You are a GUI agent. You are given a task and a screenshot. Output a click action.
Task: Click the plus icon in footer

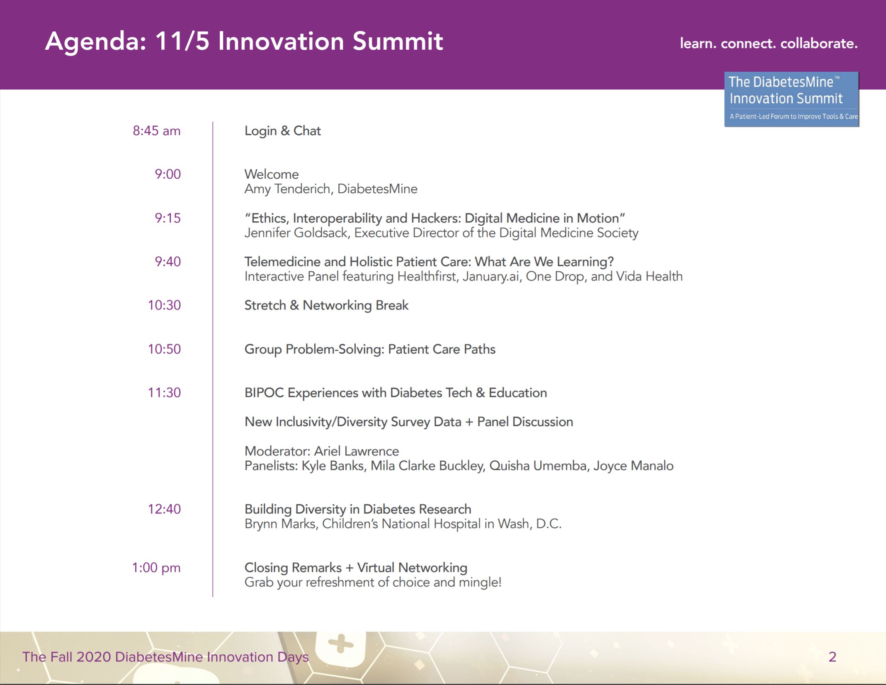(x=340, y=644)
